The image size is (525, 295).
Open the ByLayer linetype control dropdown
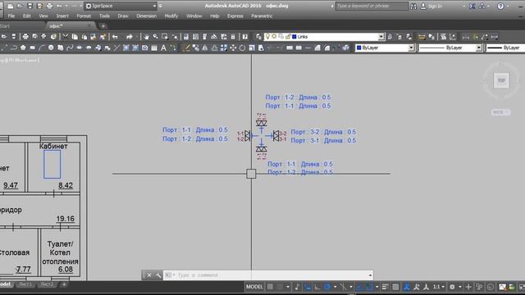(x=479, y=48)
